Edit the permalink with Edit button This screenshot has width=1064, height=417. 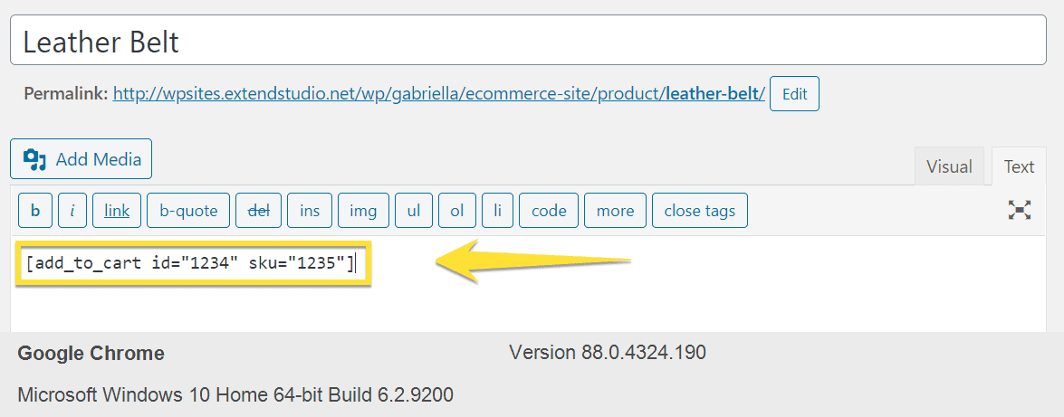pos(795,93)
